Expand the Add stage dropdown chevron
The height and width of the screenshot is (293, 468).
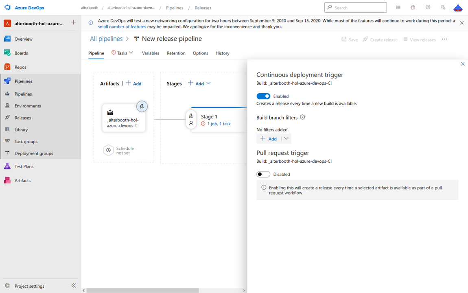(208, 83)
